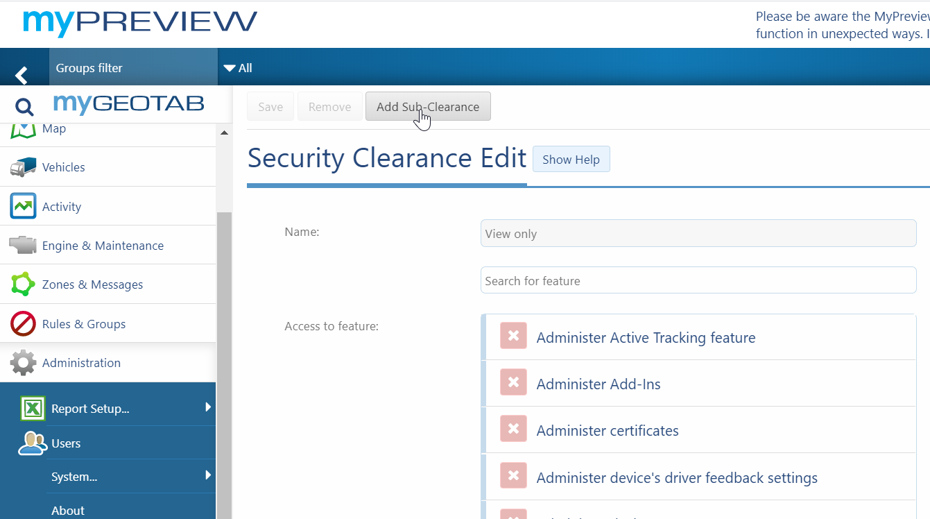Viewport: 930px width, 519px height.
Task: Select the Zones & Messages gear icon
Action: tap(23, 284)
